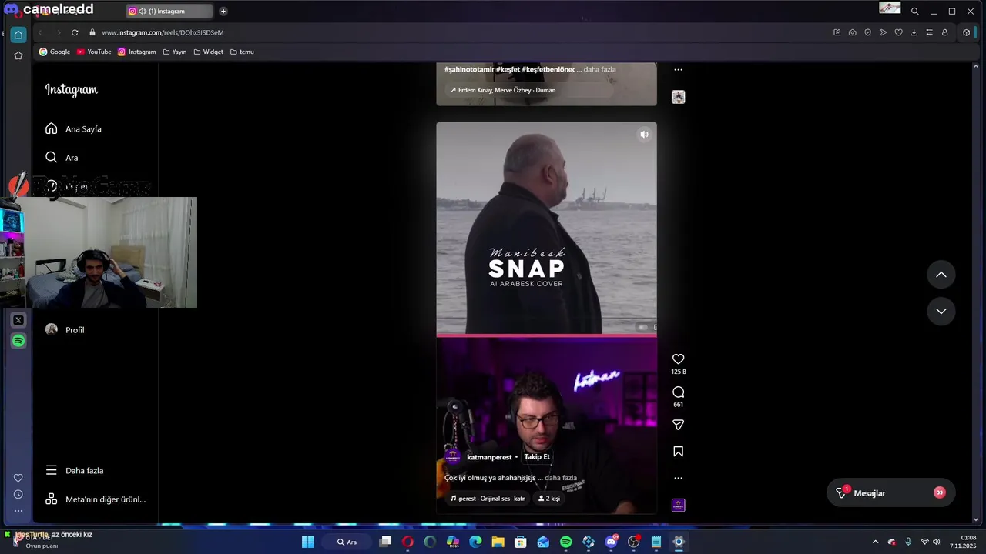986x554 pixels.
Task: Open the reel's audio thumbnail
Action: (678, 505)
